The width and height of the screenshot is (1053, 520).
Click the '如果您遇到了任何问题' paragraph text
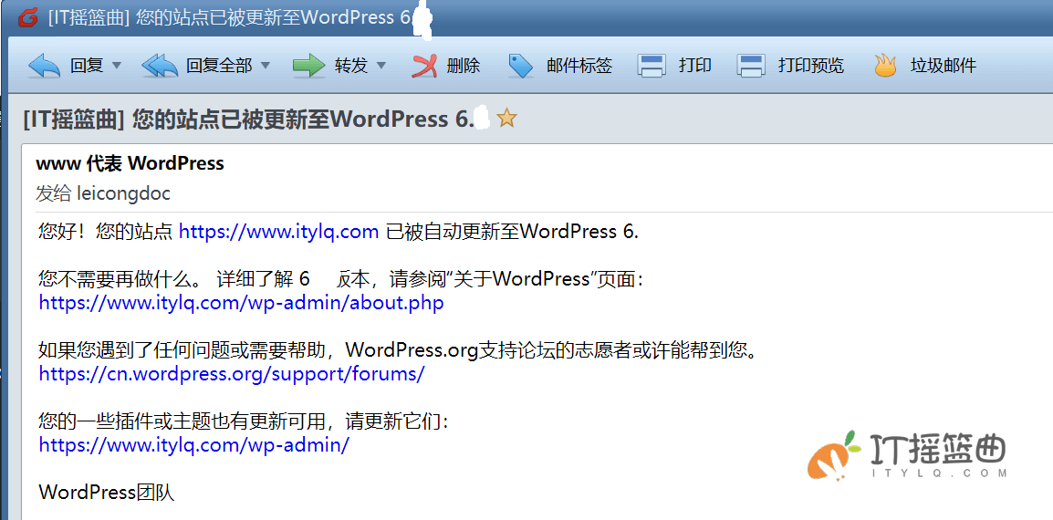pyautogui.click(x=401, y=350)
